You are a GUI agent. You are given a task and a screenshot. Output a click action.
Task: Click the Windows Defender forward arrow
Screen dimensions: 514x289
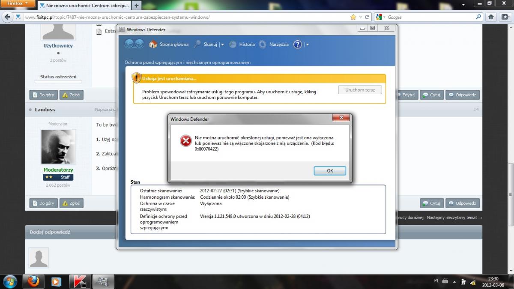click(x=139, y=44)
